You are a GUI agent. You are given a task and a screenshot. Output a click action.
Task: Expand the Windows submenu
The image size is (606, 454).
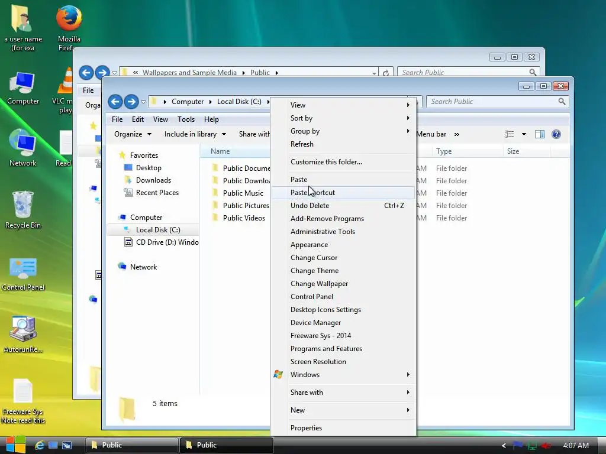point(343,374)
